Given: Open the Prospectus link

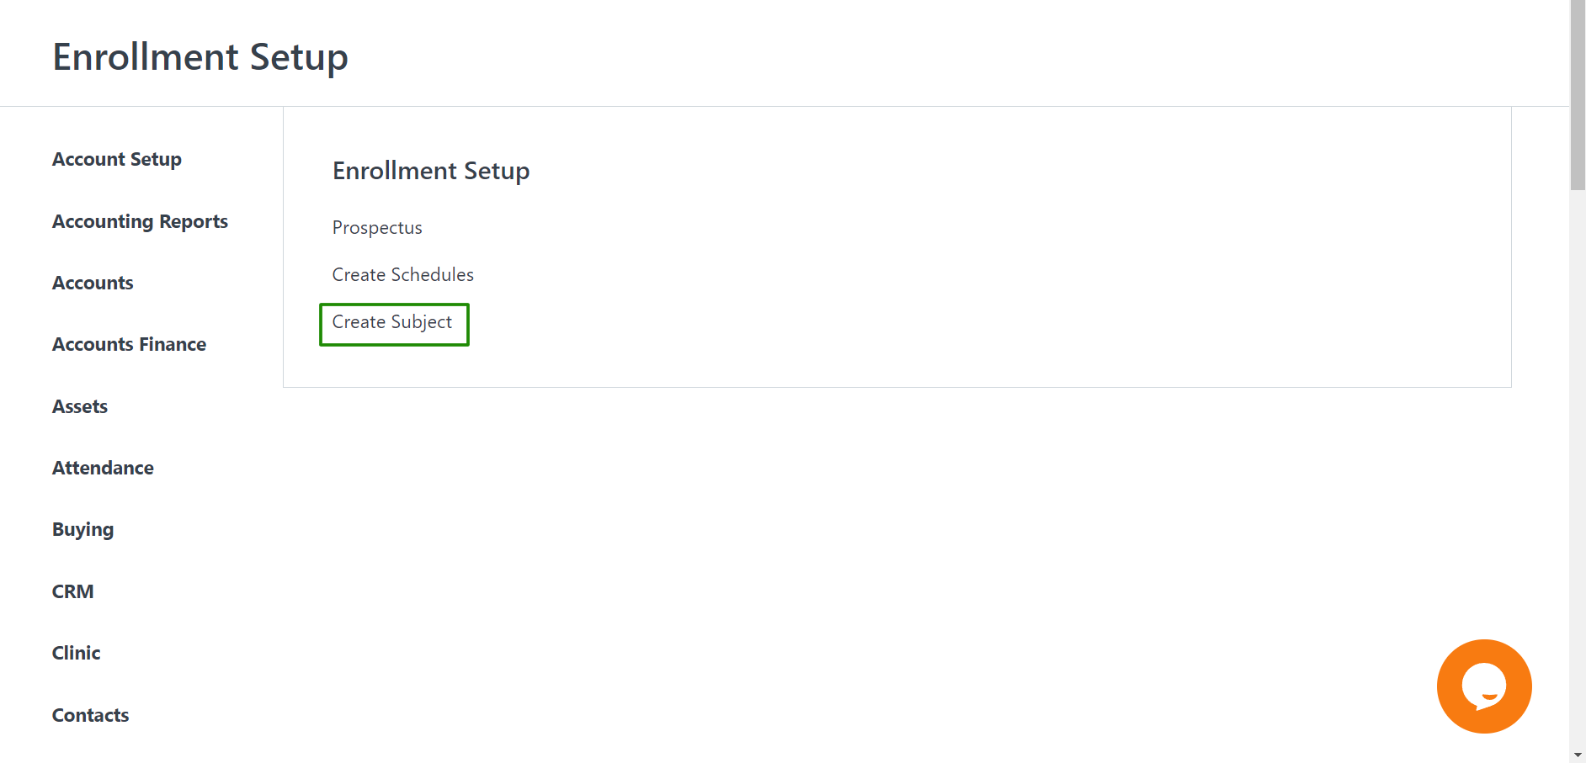Looking at the screenshot, I should [x=377, y=228].
